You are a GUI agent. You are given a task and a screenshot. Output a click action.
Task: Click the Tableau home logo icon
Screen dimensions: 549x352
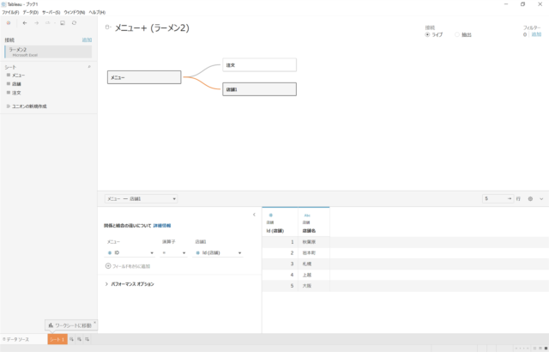coord(8,23)
